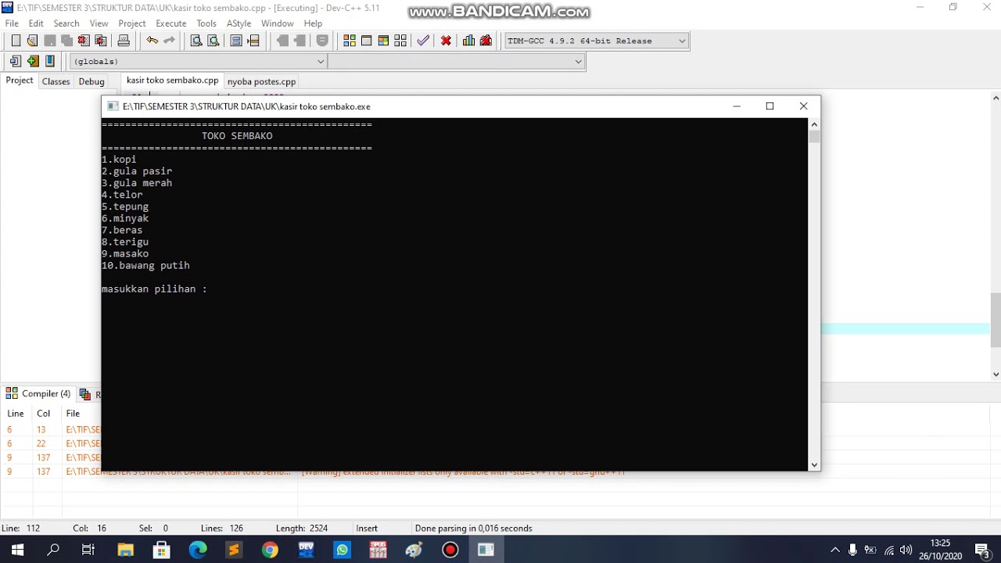Click the Print toolbar icon
Image resolution: width=1001 pixels, height=563 pixels.
pos(124,41)
